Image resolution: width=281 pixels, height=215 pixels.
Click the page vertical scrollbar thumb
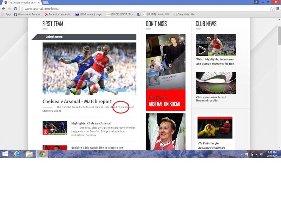[279, 35]
